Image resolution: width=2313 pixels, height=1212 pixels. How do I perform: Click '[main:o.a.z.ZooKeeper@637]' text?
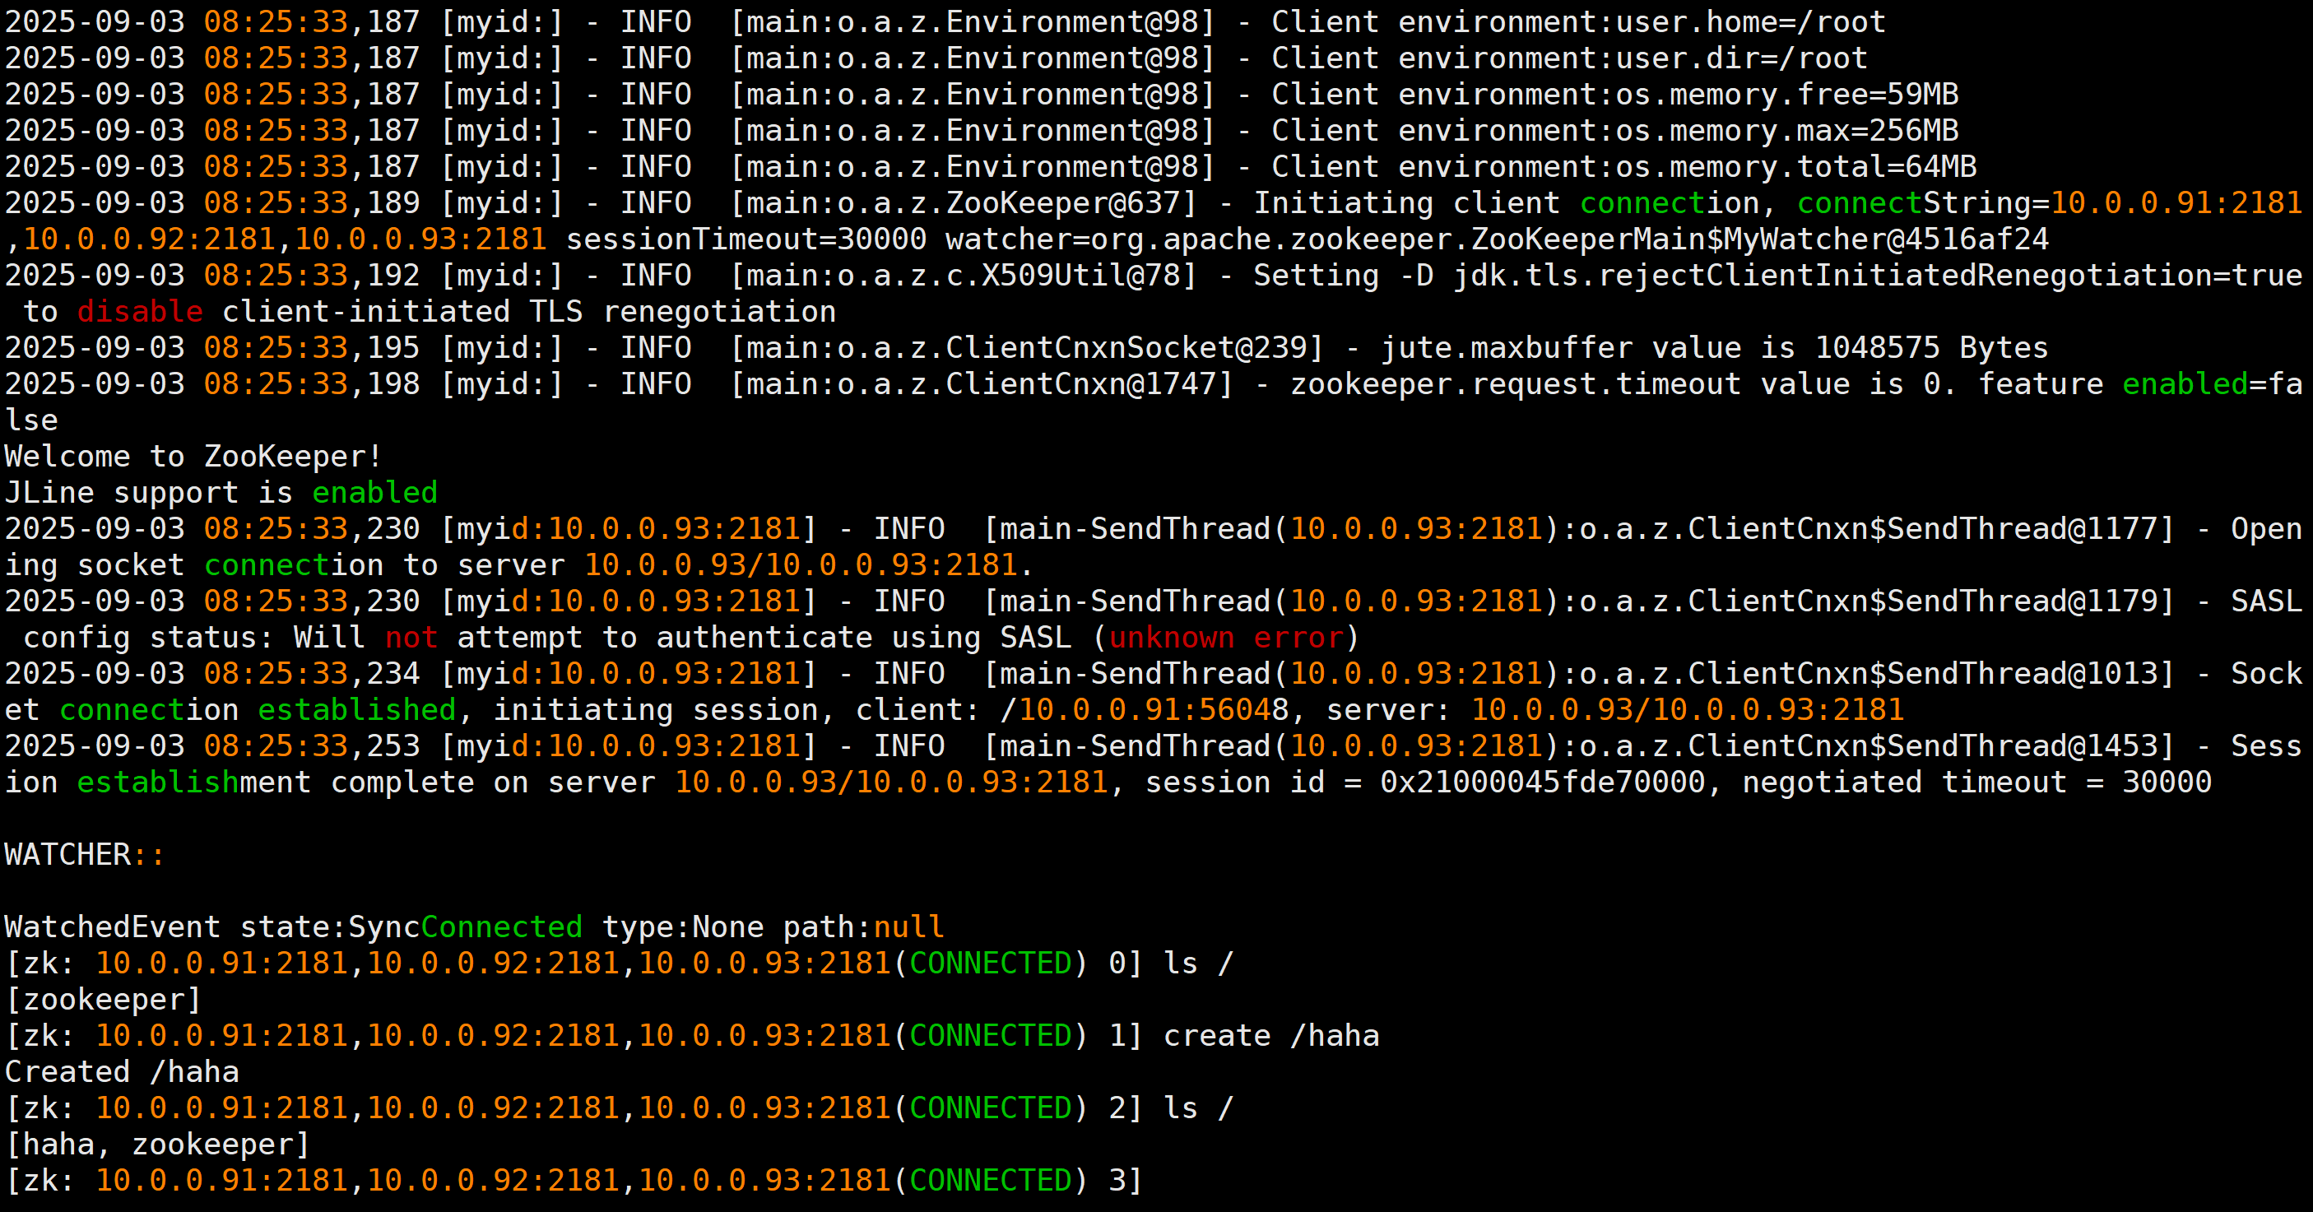pos(964,203)
